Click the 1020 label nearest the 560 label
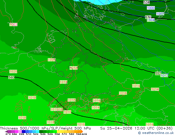 (13, 72)
